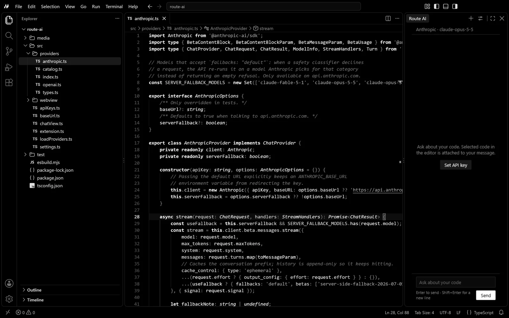
Task: Open Explorer views and more actions ellipsis
Action: [117, 18]
